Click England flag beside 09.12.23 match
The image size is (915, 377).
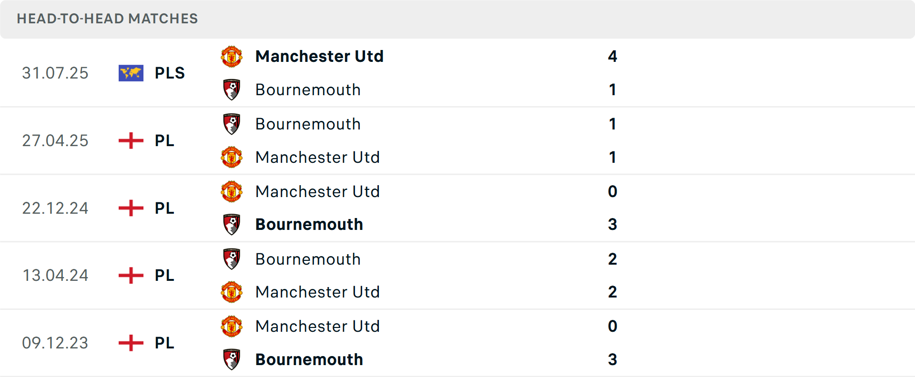131,343
